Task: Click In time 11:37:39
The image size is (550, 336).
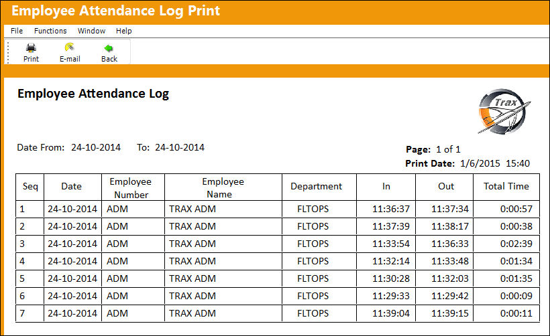Action: (391, 226)
